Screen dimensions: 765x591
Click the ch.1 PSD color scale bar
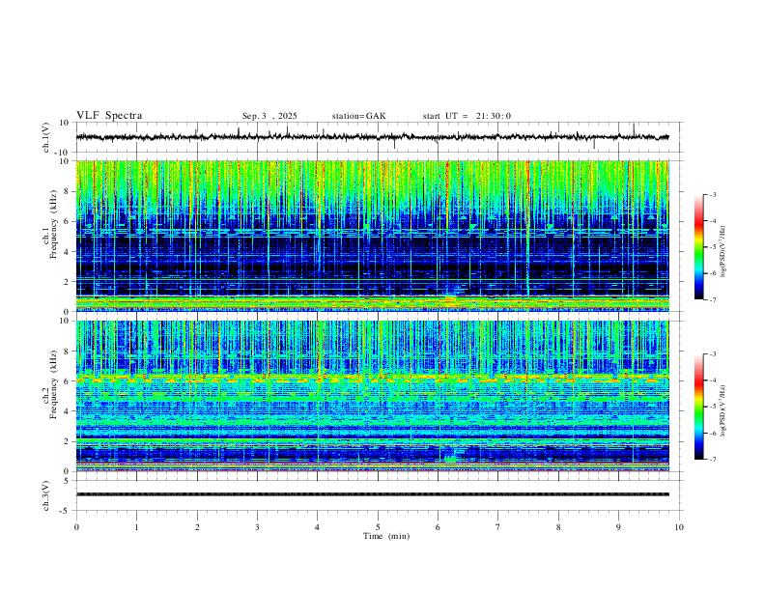(x=698, y=247)
